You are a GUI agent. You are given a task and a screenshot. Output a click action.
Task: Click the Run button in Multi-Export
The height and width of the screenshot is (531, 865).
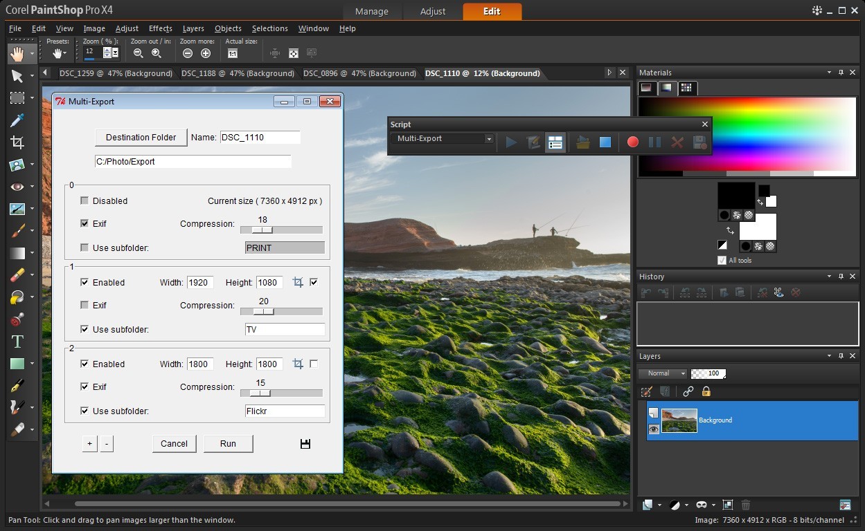[x=229, y=443]
